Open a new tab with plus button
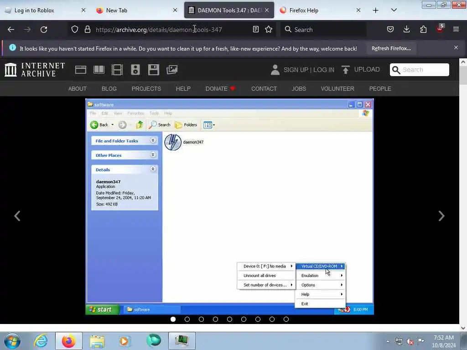 coord(376,10)
